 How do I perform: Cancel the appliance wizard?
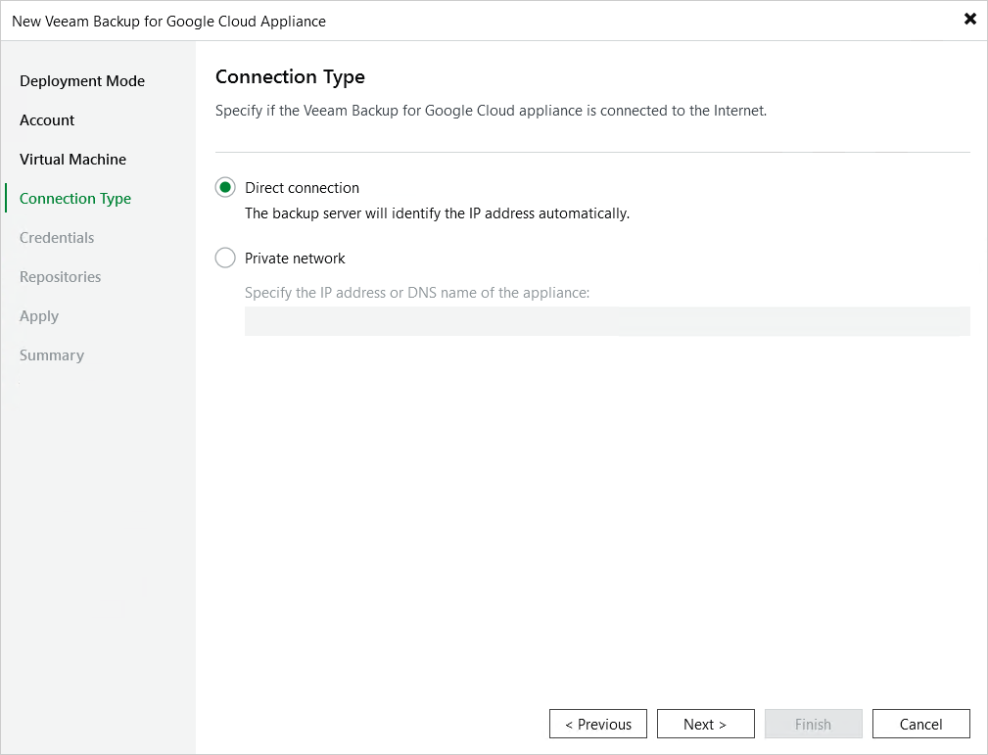pyautogui.click(x=921, y=724)
